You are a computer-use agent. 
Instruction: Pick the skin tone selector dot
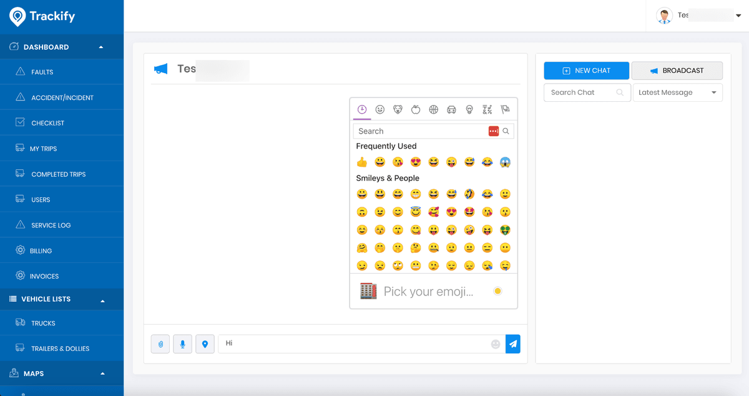(x=497, y=291)
